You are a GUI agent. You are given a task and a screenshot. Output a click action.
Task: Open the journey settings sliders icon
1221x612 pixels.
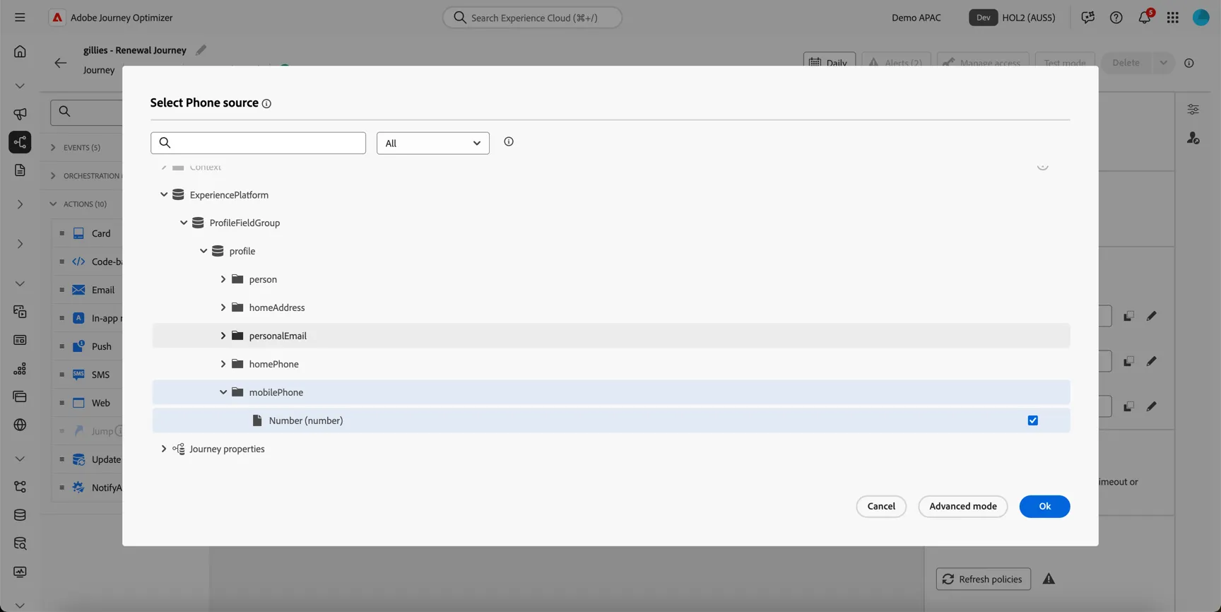pyautogui.click(x=1193, y=110)
